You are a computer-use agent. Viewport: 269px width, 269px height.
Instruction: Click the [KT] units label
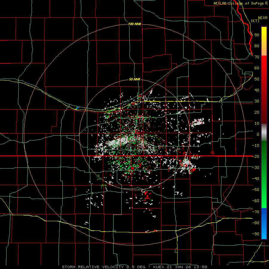coord(255,21)
